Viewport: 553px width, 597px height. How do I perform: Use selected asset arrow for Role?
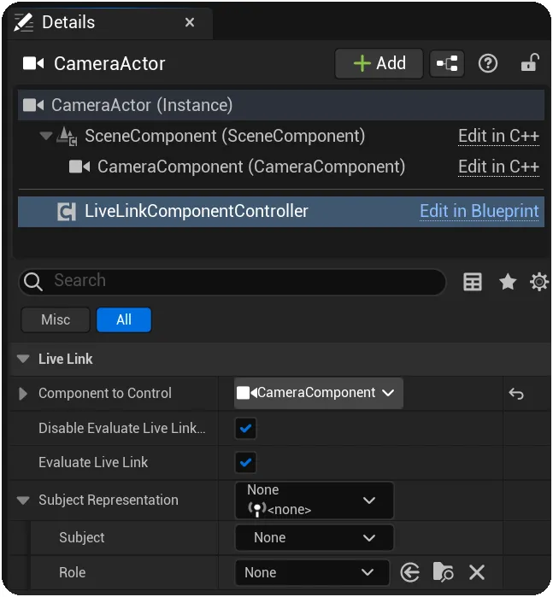point(410,572)
